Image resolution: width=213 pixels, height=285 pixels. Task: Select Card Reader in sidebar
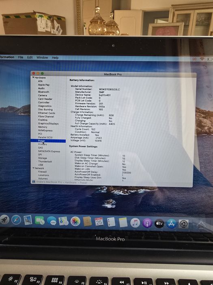tap(45, 99)
